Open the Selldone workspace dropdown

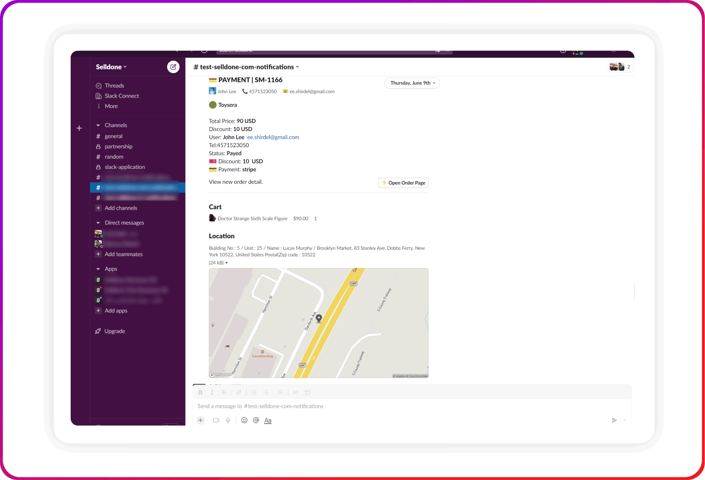click(111, 67)
